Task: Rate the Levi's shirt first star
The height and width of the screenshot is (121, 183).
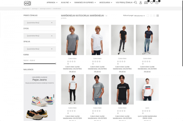Action: click(x=143, y=111)
